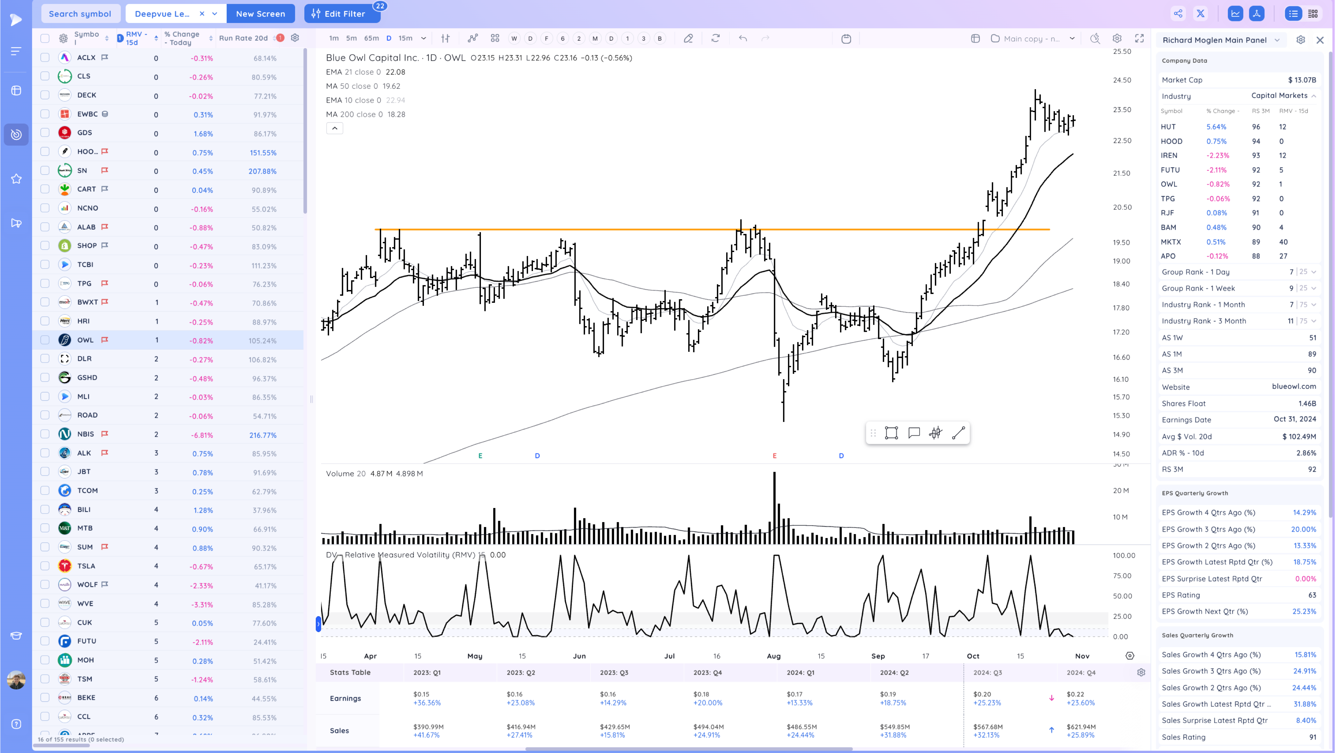Click the refresh chart icon
Image resolution: width=1335 pixels, height=753 pixels.
[715, 38]
